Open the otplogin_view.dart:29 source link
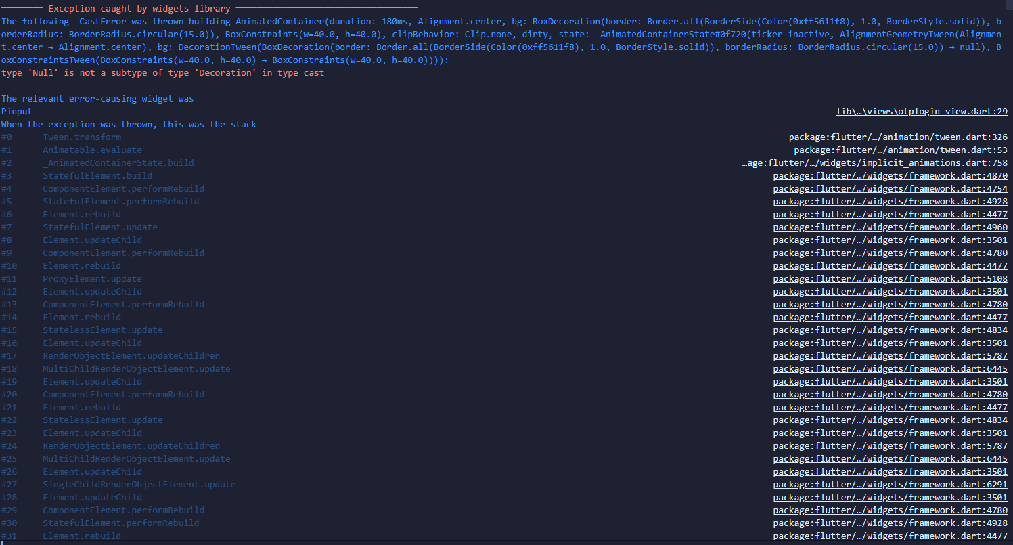Screen dimensions: 1013x545 pos(922,112)
